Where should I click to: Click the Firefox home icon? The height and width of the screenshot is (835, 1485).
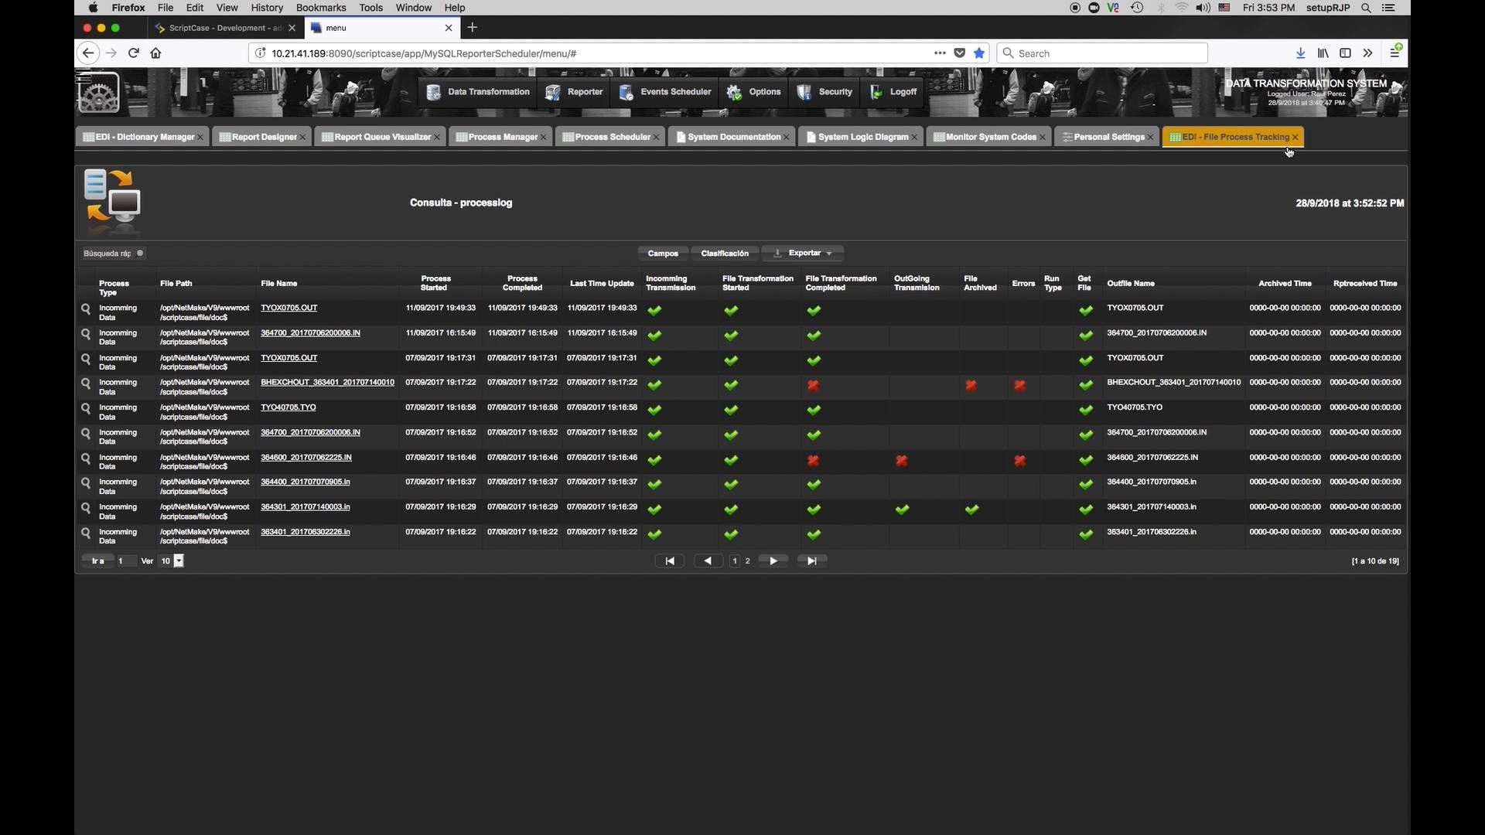(155, 53)
